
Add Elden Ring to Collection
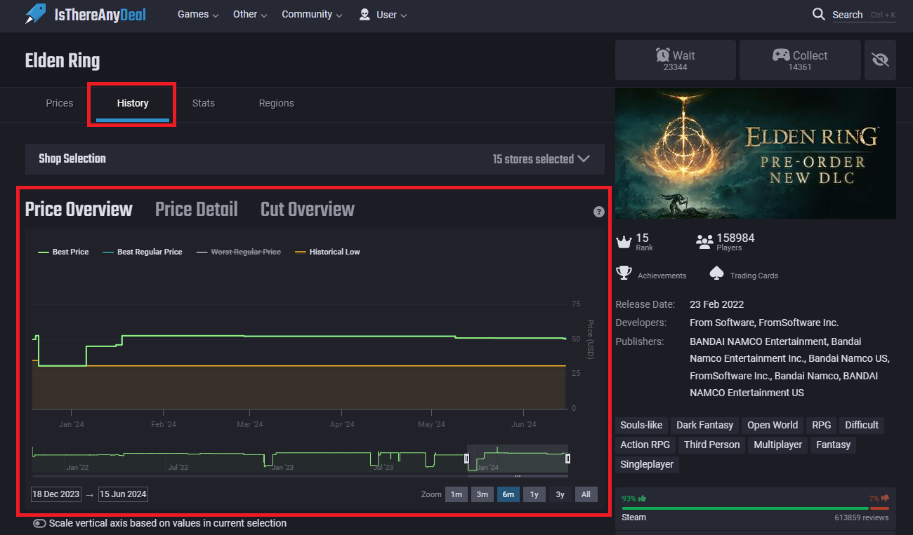(x=800, y=60)
